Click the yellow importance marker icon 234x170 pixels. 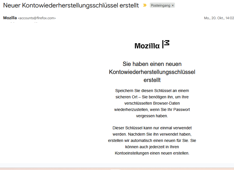[x=145, y=5]
